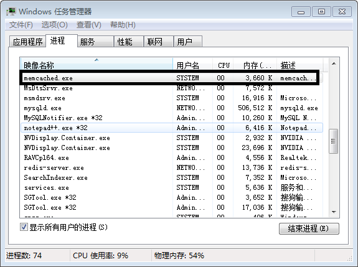358x267 pixels.
Task: Sort by the 映像名称 column header
Action: tap(97, 65)
